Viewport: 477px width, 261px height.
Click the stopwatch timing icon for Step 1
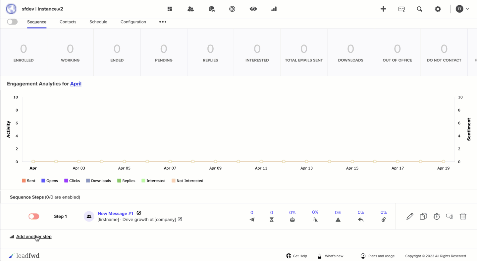point(437,216)
